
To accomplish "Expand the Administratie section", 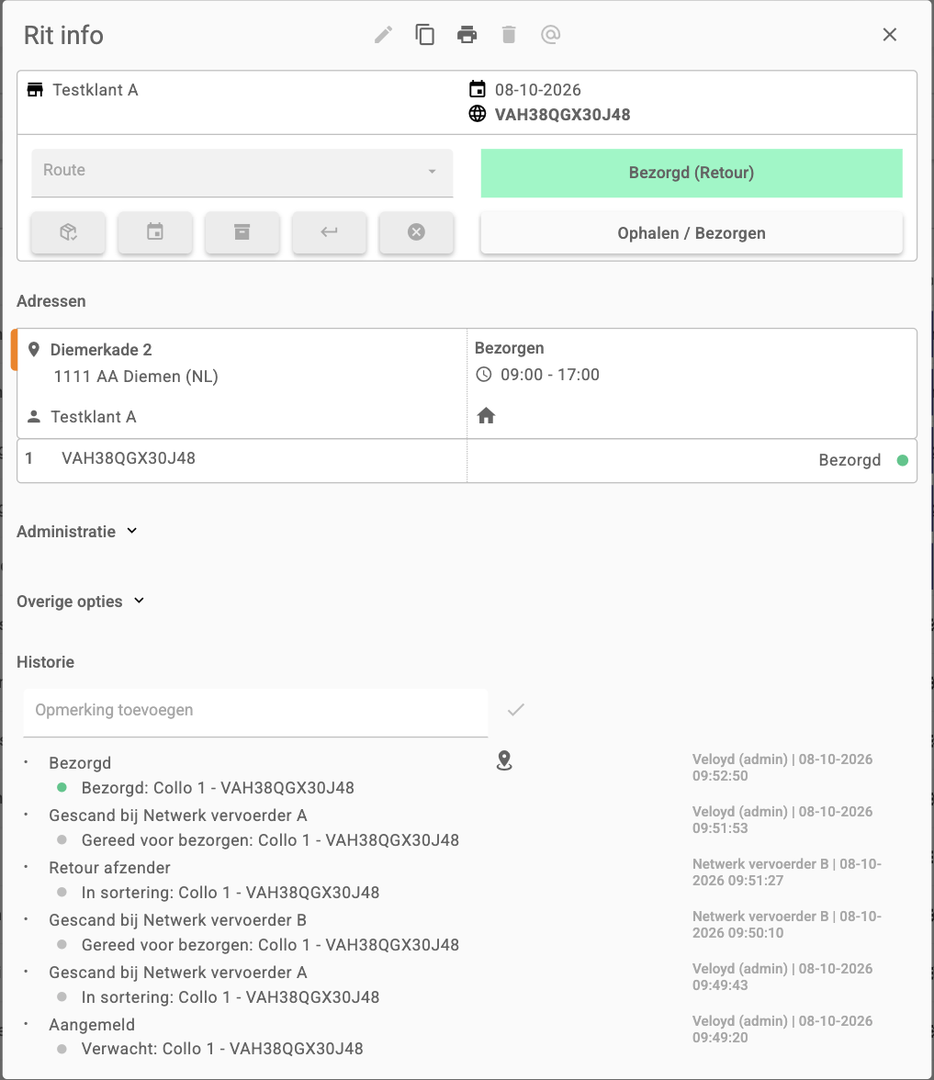I will [77, 532].
